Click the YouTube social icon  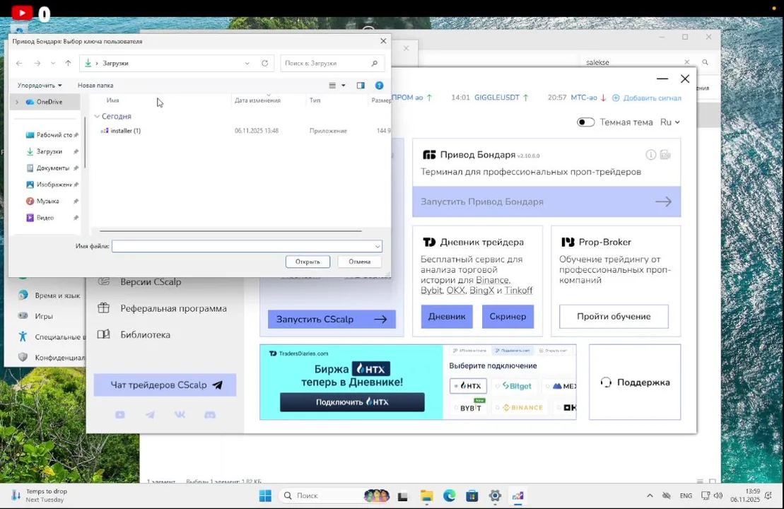[120, 415]
